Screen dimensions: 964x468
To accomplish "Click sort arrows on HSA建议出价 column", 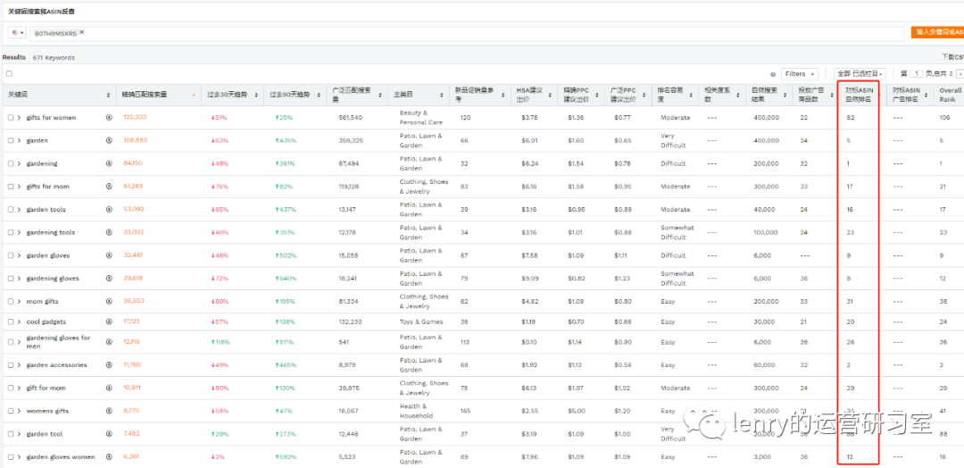I will pyautogui.click(x=551, y=96).
